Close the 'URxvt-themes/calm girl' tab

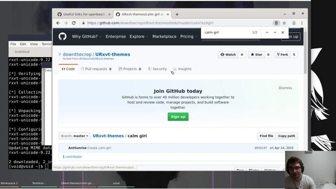click(168, 14)
